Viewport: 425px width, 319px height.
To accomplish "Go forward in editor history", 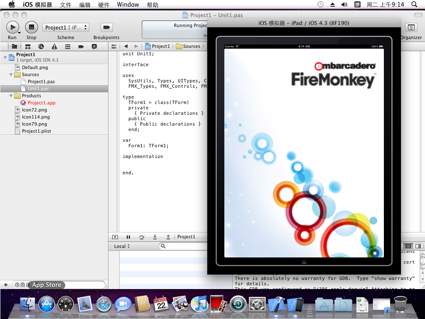I will pos(136,47).
